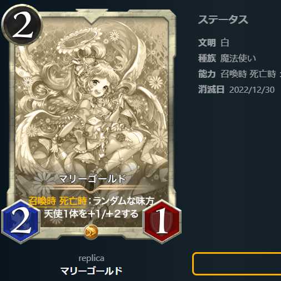Viewport: 281px width, 281px height.
Task: Click the black mana cost 2 orb
Action: 22,24
